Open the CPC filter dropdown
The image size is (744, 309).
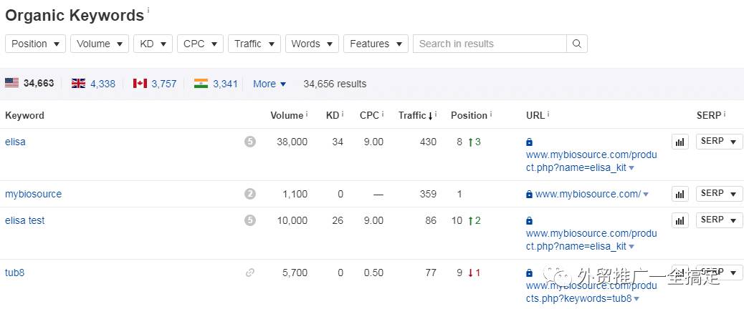(200, 44)
